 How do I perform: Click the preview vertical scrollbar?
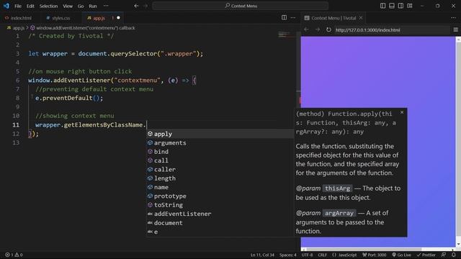pyautogui.click(x=458, y=142)
